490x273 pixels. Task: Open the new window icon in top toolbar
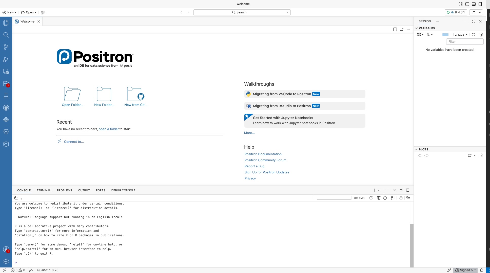click(43, 12)
